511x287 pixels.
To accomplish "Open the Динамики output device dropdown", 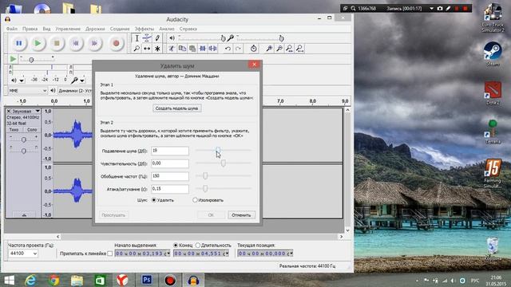I will coord(76,91).
